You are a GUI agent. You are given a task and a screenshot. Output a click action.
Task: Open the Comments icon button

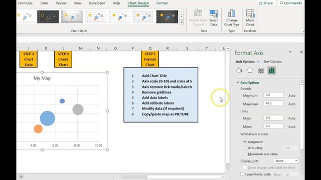[x=291, y=3]
